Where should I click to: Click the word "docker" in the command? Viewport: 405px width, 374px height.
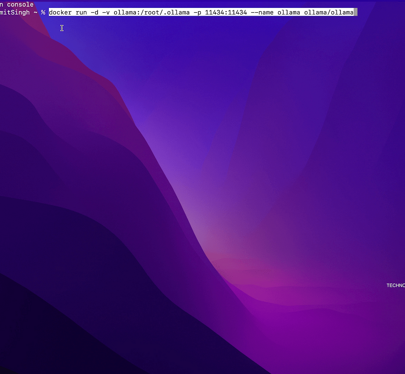[61, 12]
